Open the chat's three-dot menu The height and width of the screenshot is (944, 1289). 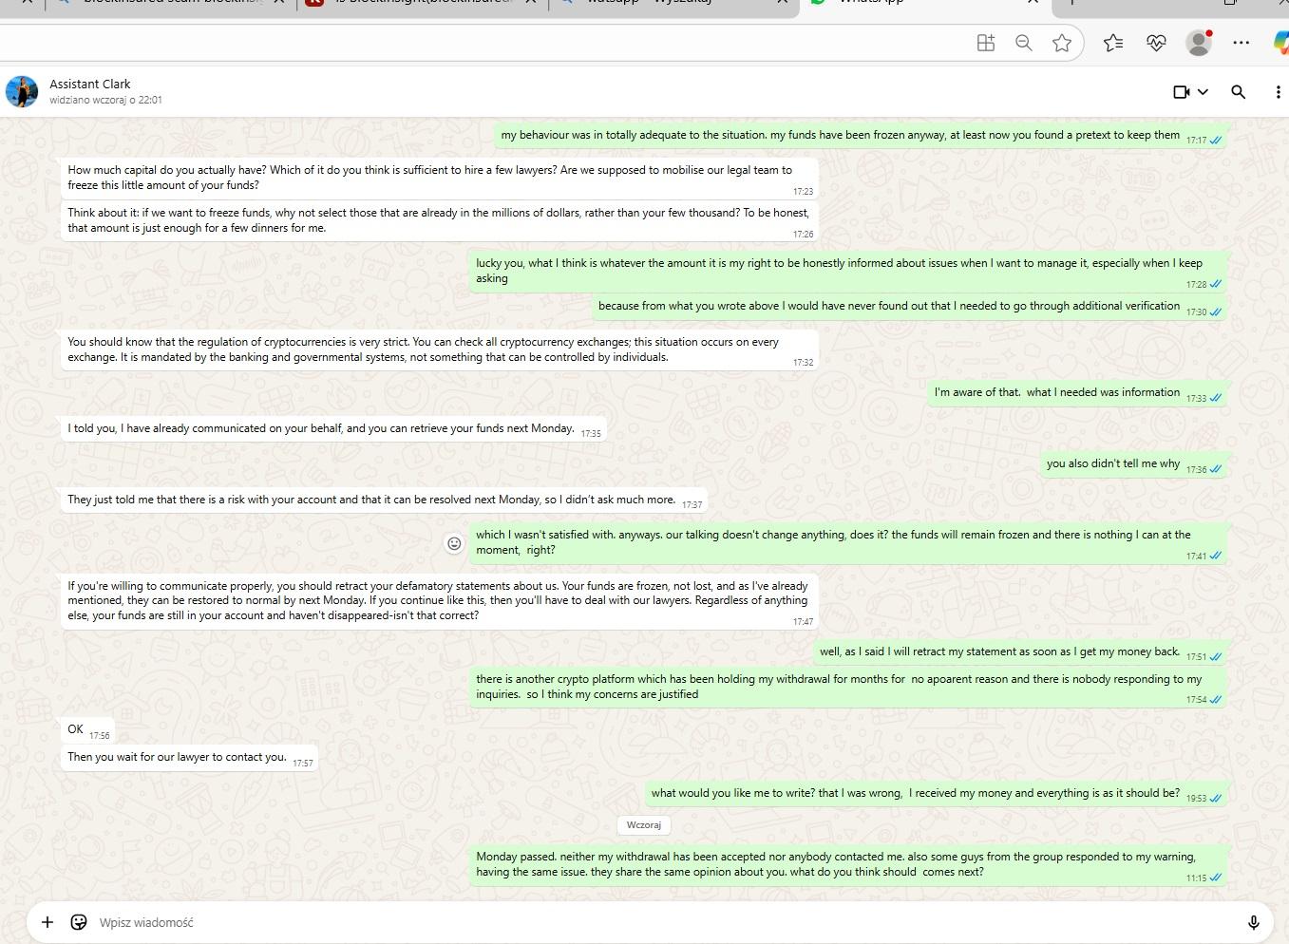[x=1277, y=92]
